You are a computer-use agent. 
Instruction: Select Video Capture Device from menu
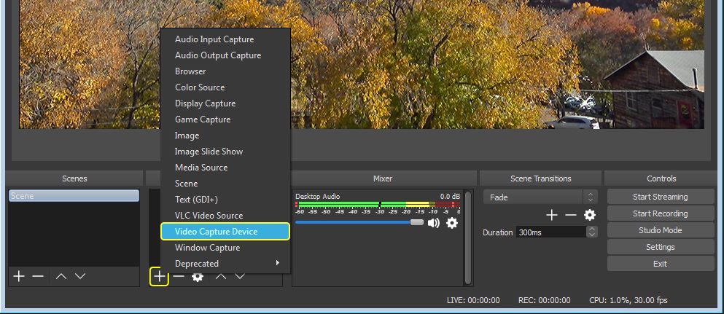(225, 232)
